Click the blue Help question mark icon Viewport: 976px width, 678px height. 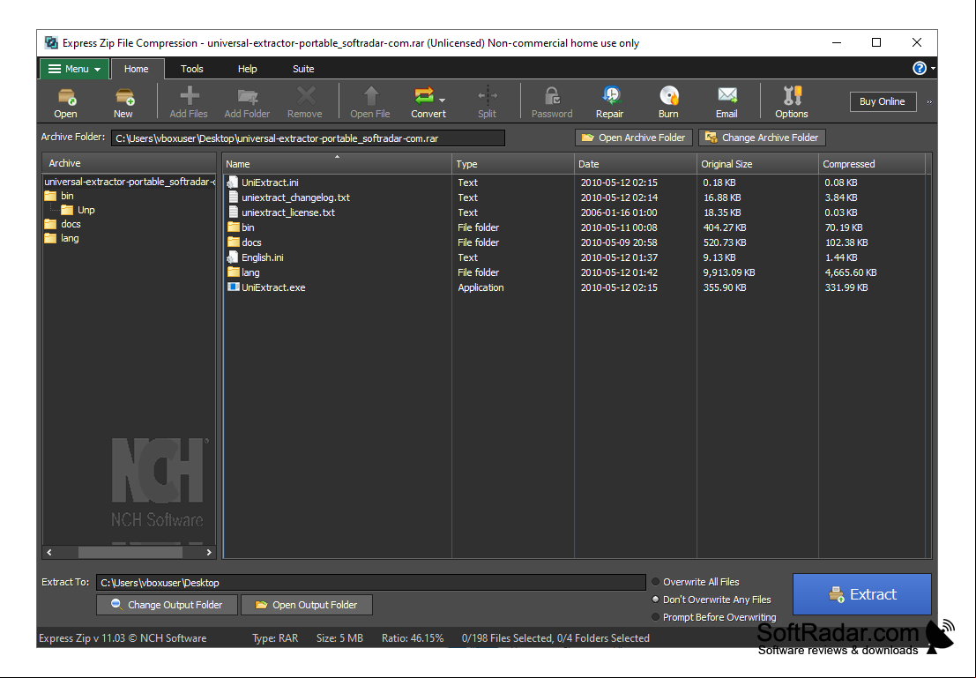pos(920,69)
